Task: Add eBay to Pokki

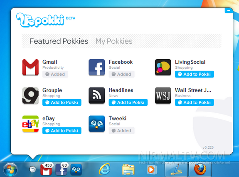Action: pos(62,131)
